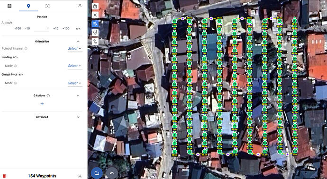Select waypoint 9 on the map
This screenshot has width=327, height=179.
tap(175, 93)
